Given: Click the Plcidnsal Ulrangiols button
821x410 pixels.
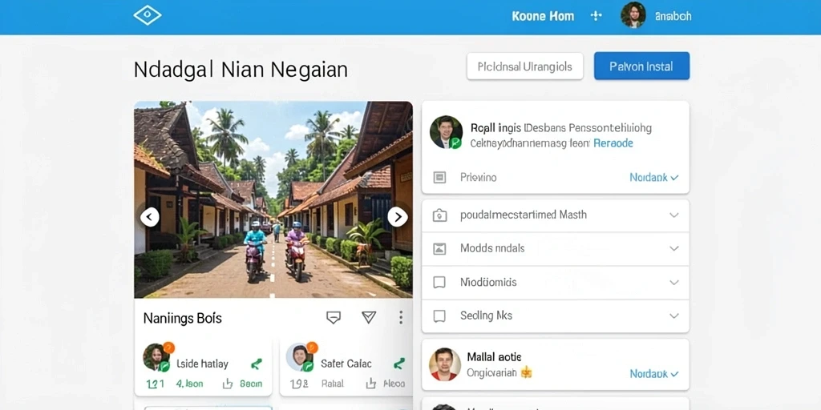Looking at the screenshot, I should tap(524, 66).
